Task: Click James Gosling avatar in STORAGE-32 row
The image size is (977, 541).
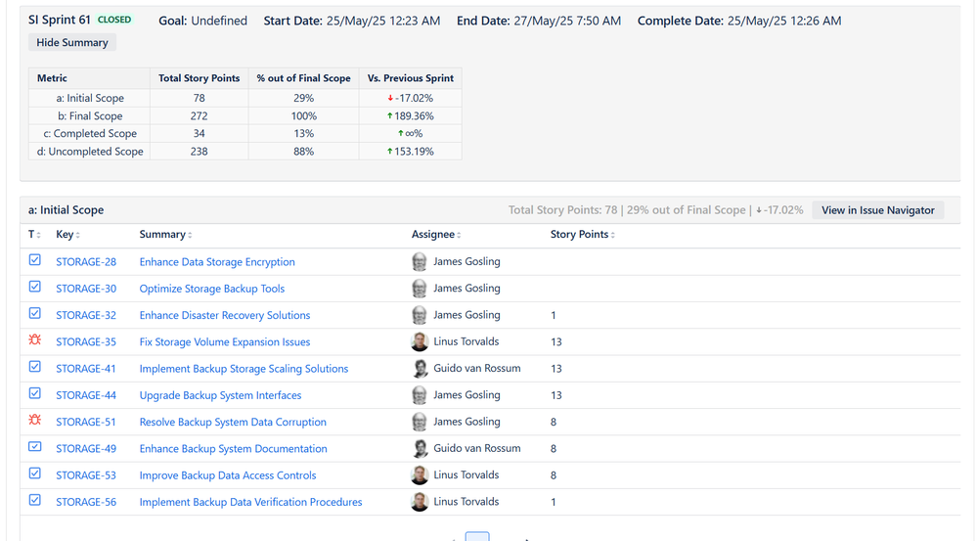Action: coord(420,315)
